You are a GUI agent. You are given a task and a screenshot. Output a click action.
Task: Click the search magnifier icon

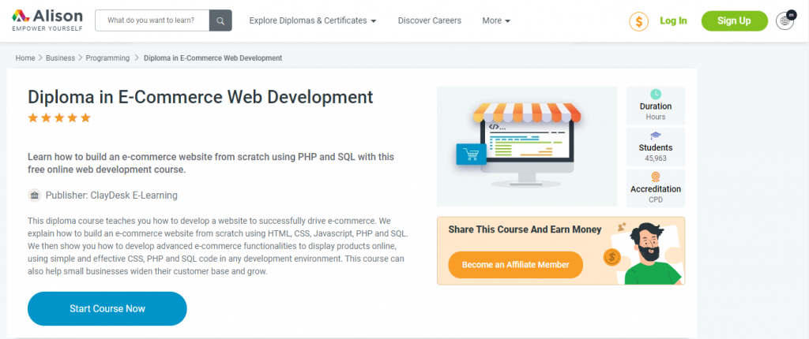220,20
